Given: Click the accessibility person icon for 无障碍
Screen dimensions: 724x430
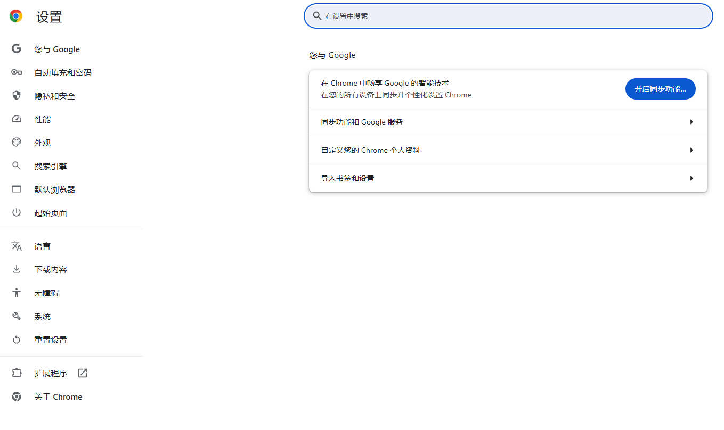Looking at the screenshot, I should (17, 293).
